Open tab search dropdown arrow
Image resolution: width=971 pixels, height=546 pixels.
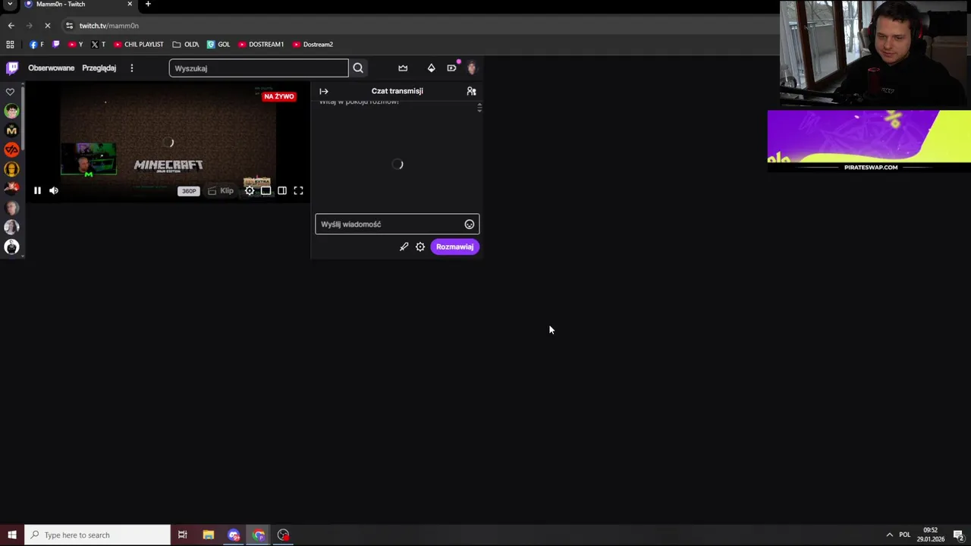(x=10, y=4)
